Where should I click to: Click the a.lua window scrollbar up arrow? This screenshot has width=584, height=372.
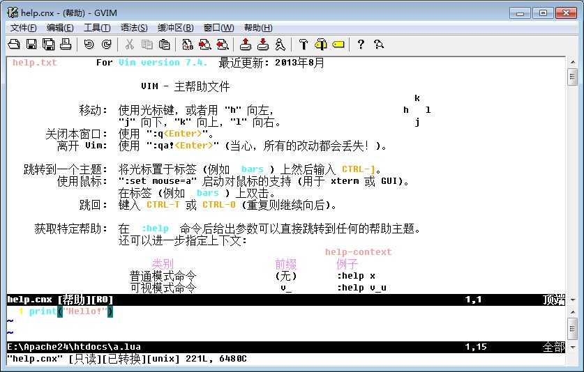[x=572, y=311]
